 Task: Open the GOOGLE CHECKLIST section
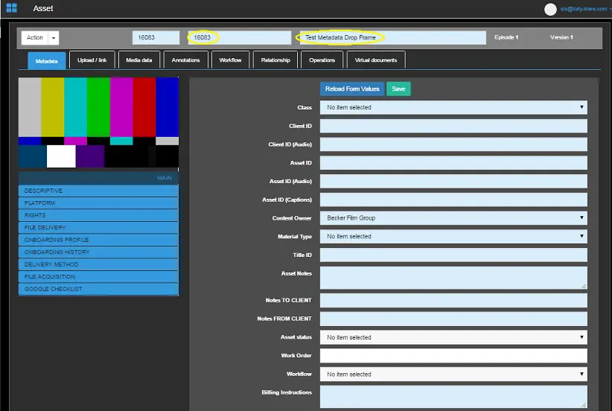pyautogui.click(x=98, y=289)
